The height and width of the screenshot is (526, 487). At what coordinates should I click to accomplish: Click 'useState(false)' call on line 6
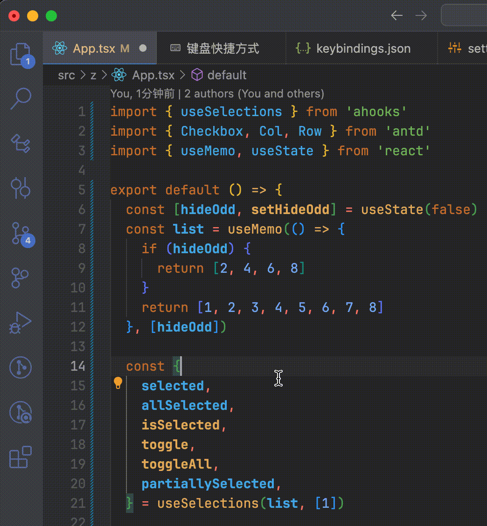pos(419,209)
